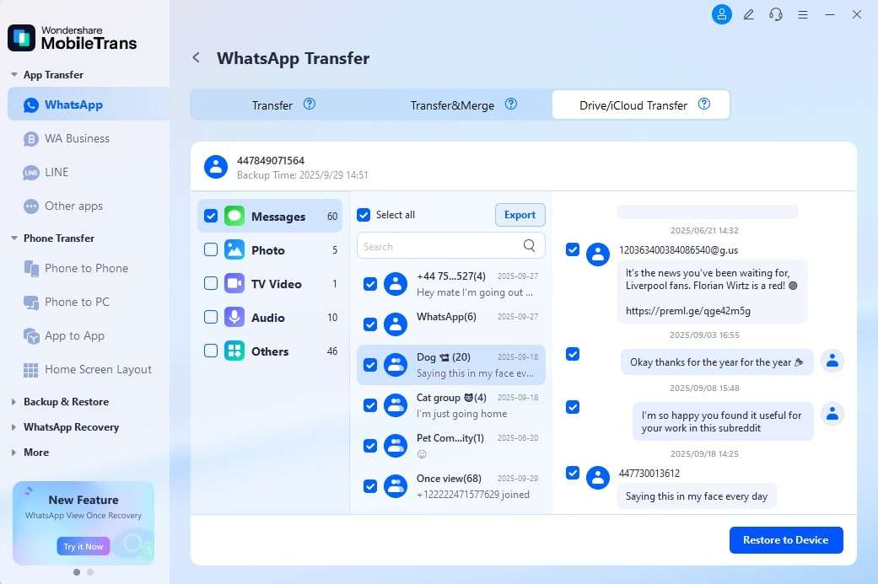878x584 pixels.
Task: Enable the Photo category checkbox
Action: [210, 249]
